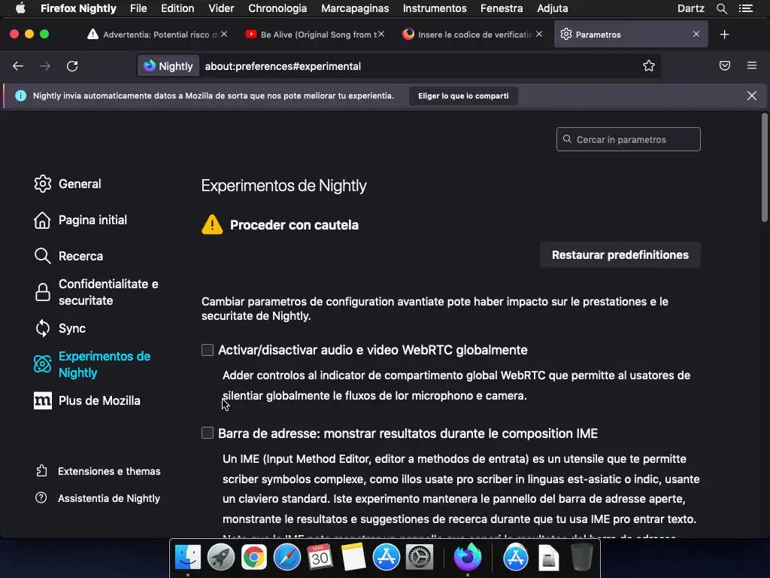
Task: Focus the Cercar in parametros search field
Action: click(628, 139)
